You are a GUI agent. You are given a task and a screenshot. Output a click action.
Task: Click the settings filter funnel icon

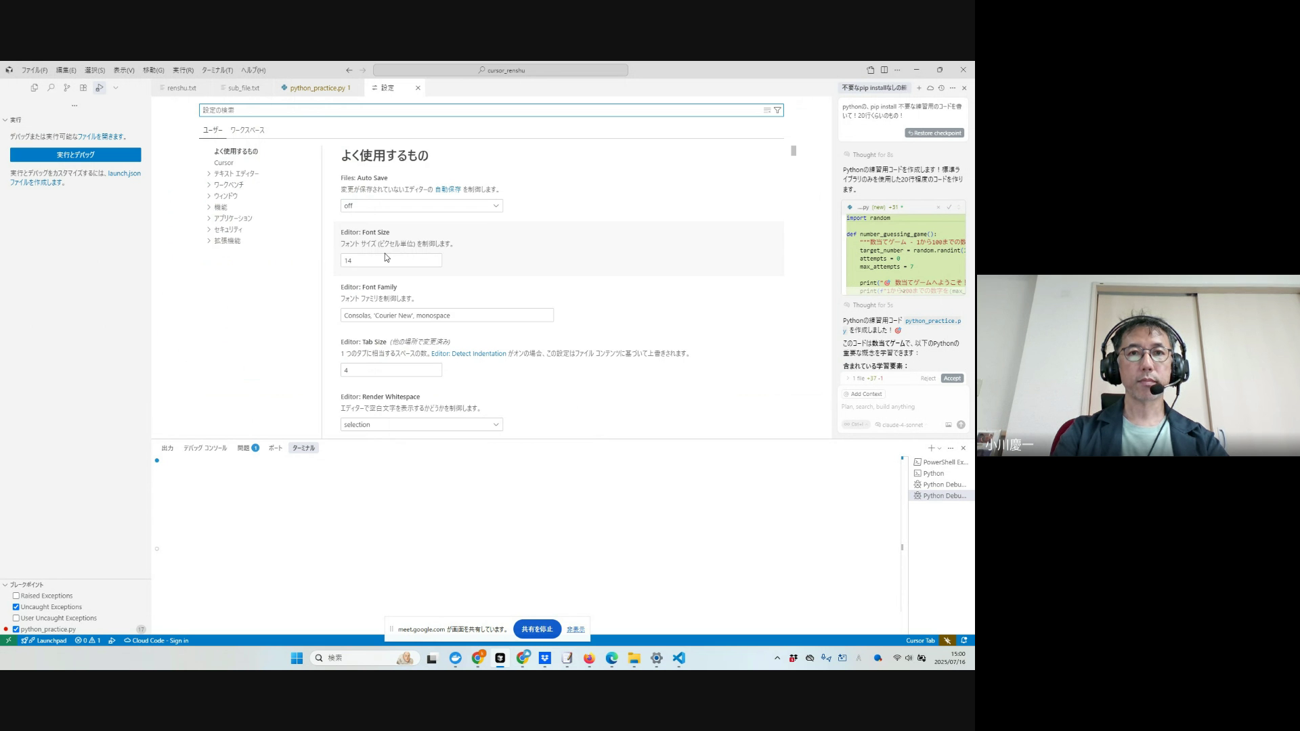[777, 110]
